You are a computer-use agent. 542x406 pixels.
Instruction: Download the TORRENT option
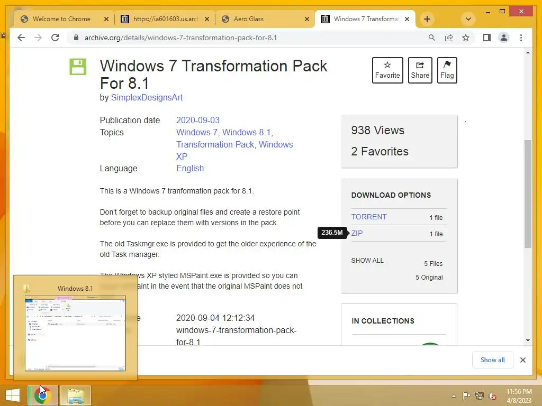coord(369,217)
